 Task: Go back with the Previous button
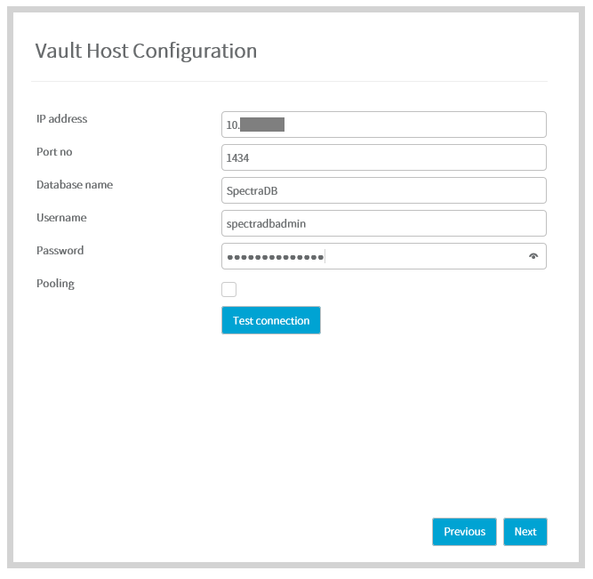[464, 532]
